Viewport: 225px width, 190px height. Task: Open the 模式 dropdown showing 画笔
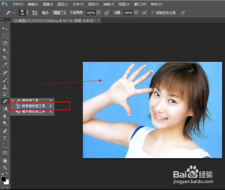59,13
